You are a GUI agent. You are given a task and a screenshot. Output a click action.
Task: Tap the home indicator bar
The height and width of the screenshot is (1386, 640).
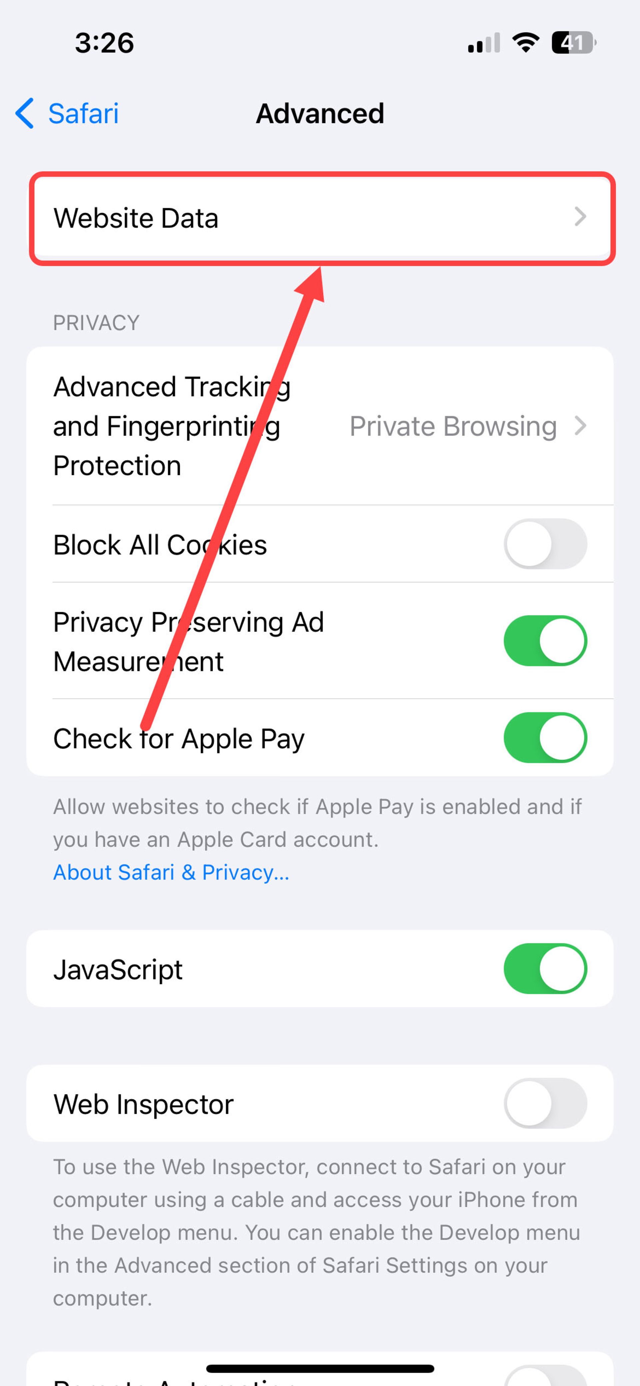320,1368
